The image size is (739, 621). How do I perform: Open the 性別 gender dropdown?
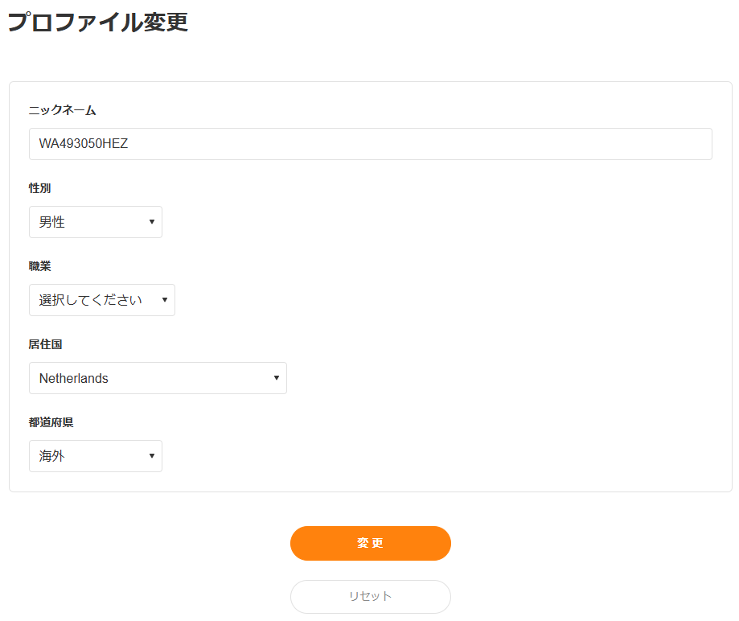pyautogui.click(x=95, y=222)
